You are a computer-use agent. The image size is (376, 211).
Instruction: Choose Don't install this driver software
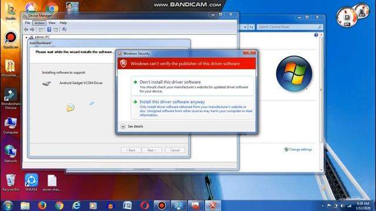[192, 86]
